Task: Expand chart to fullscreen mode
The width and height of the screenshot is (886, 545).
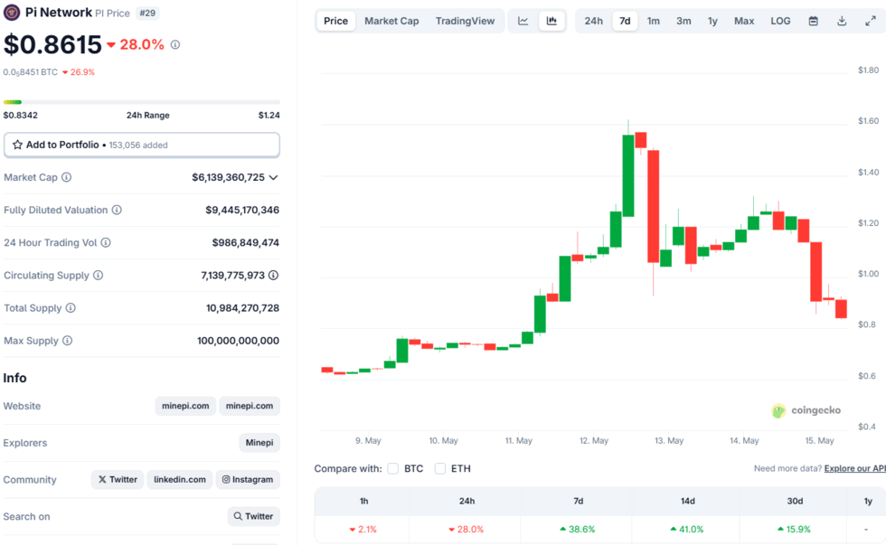Action: click(x=871, y=20)
